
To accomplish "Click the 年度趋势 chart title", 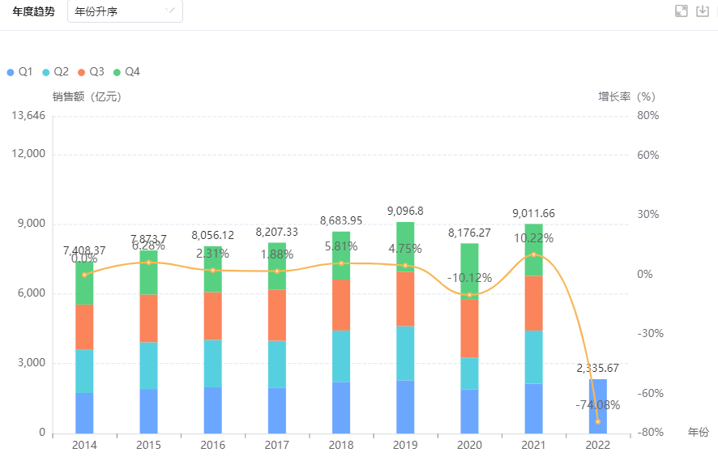I will click(x=34, y=11).
